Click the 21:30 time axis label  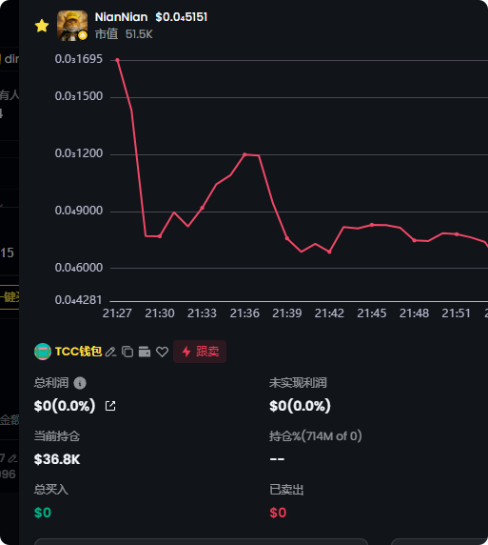(160, 313)
